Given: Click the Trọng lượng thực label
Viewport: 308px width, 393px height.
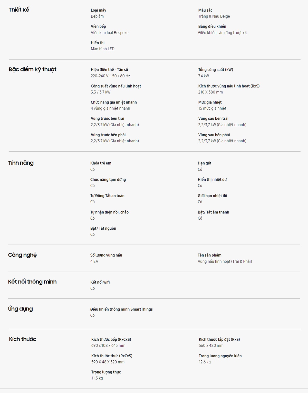Looking at the screenshot, I should coord(106,372).
